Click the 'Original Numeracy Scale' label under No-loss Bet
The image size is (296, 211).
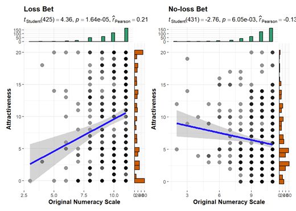pos(229,202)
